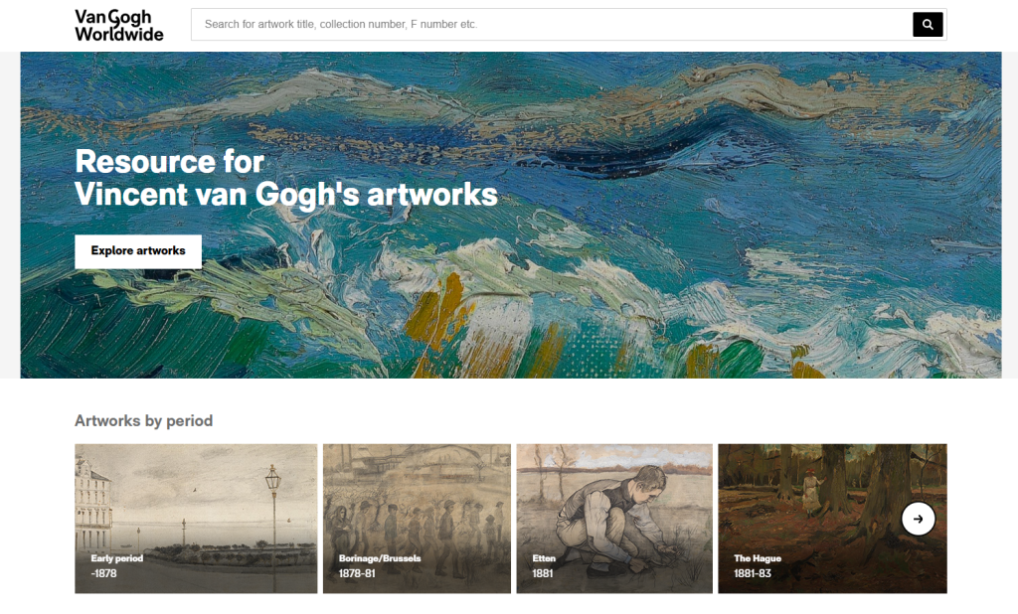
Task: Click the Van Gogh Worldwide logo
Action: click(x=119, y=25)
